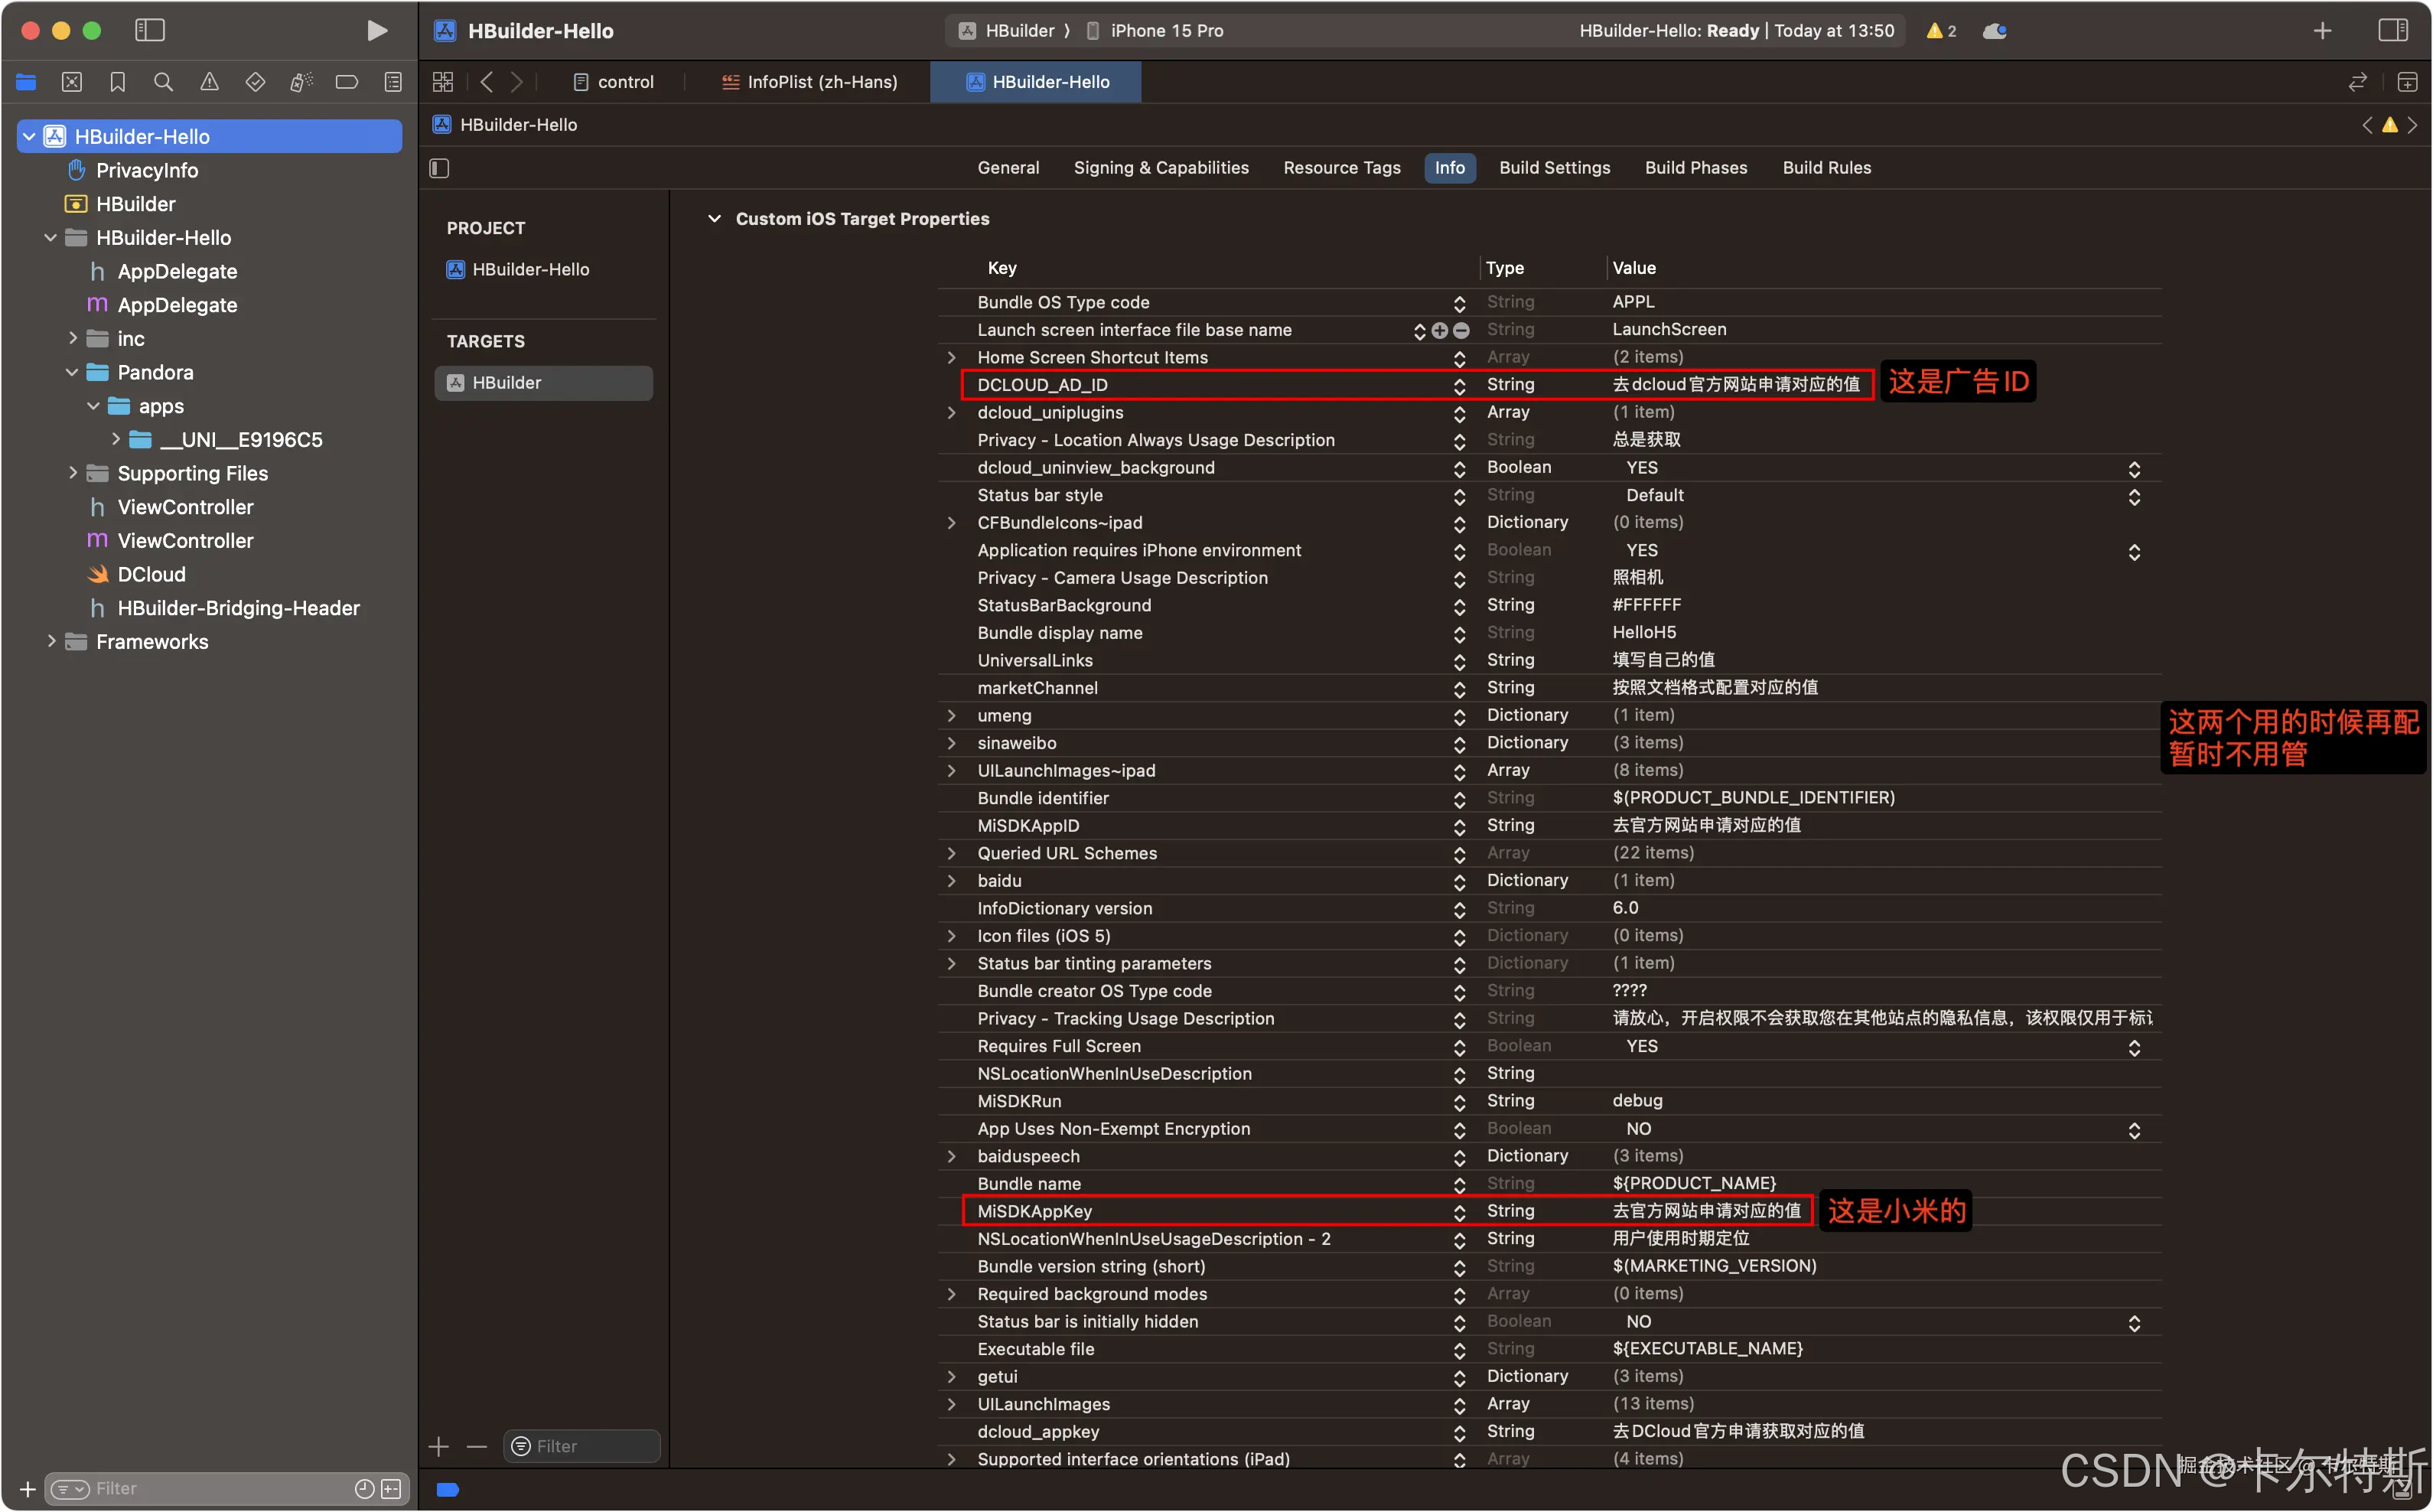Viewport: 2433px width, 1512px height.
Task: Filter targets using the Filter field
Action: (581, 1446)
